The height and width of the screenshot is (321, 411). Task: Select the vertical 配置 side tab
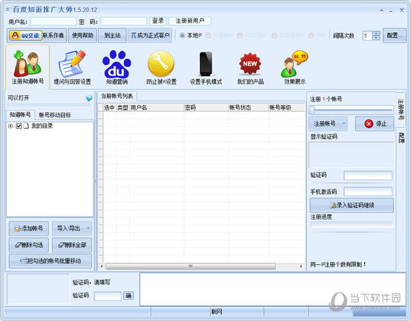click(x=401, y=138)
